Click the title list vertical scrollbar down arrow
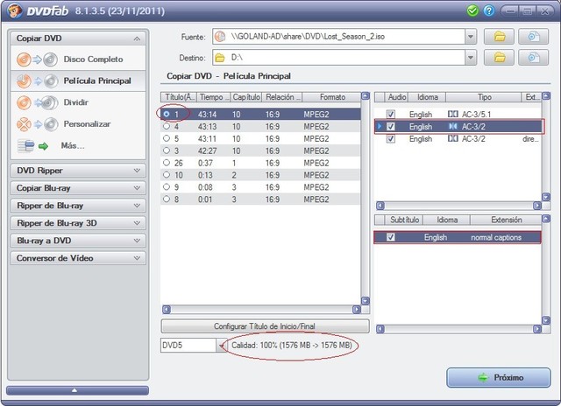 [x=365, y=301]
